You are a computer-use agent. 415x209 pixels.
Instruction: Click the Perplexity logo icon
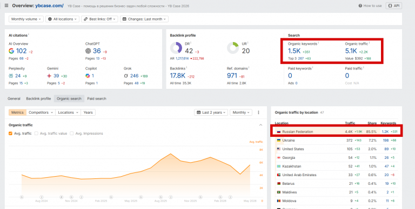[11, 76]
